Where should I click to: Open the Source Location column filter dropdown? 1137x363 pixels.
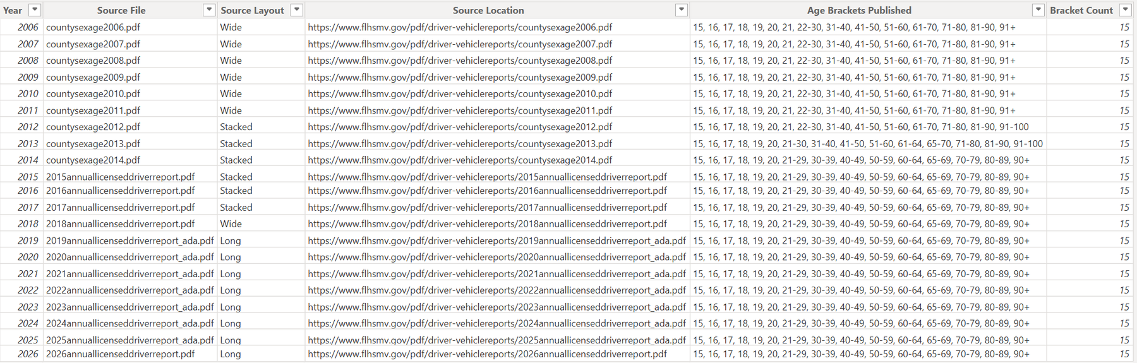pos(681,9)
